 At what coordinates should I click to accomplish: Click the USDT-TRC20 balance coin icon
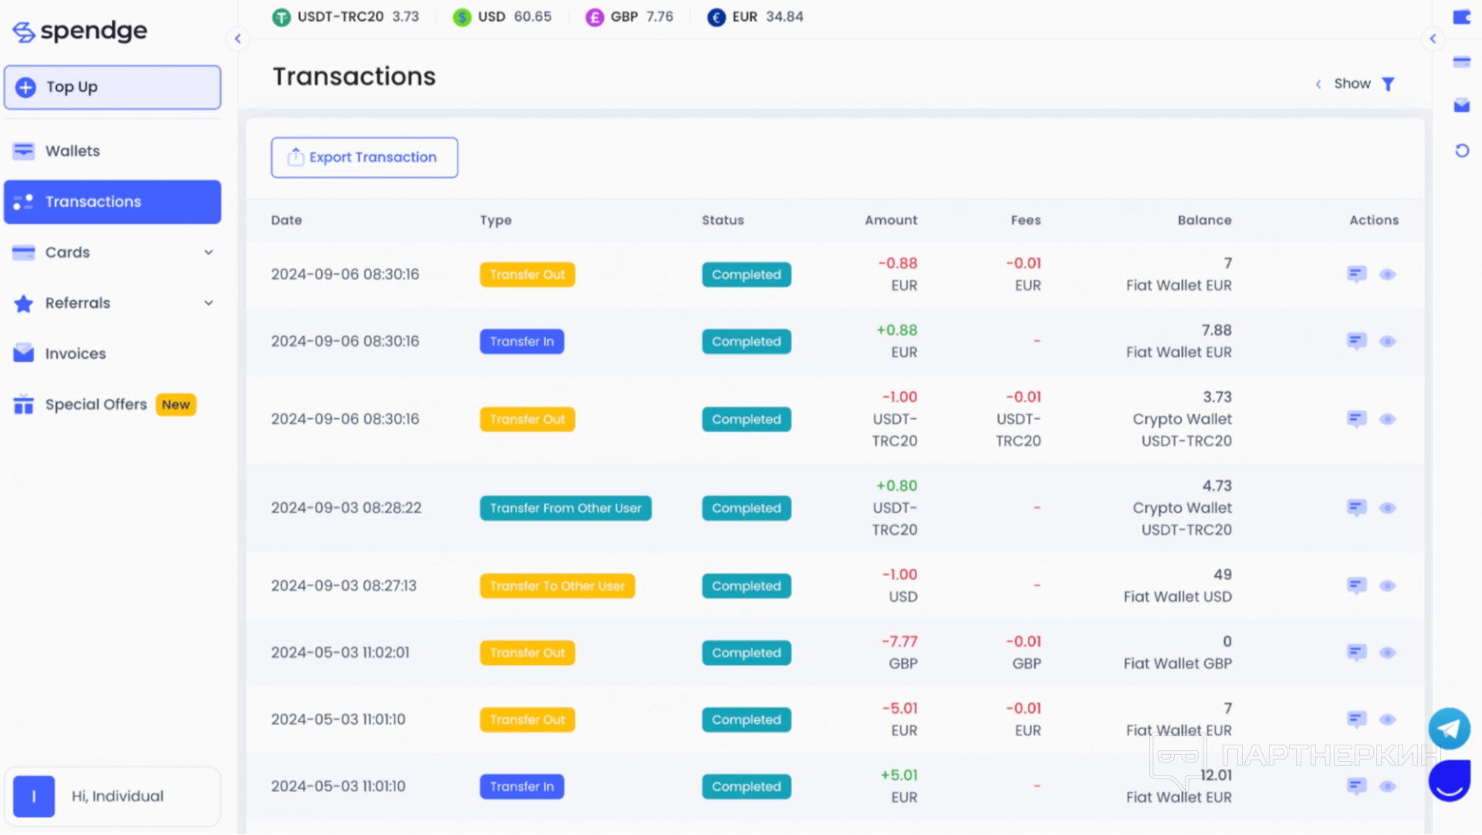click(282, 17)
